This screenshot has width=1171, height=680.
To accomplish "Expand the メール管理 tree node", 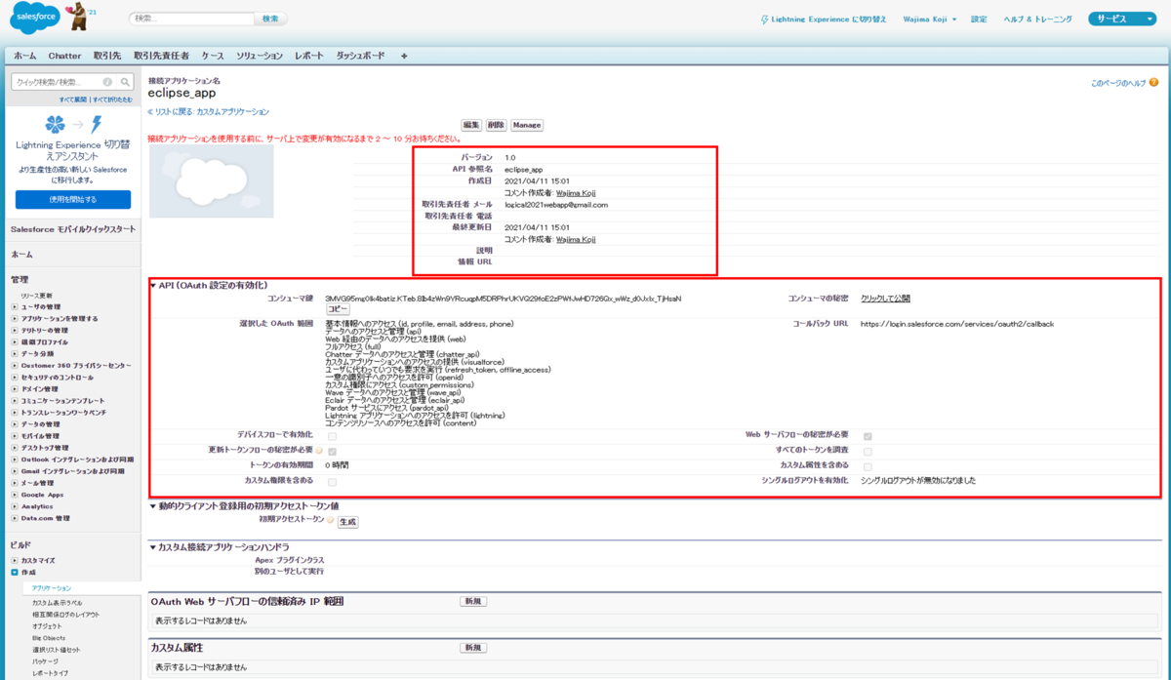I will click(x=15, y=483).
